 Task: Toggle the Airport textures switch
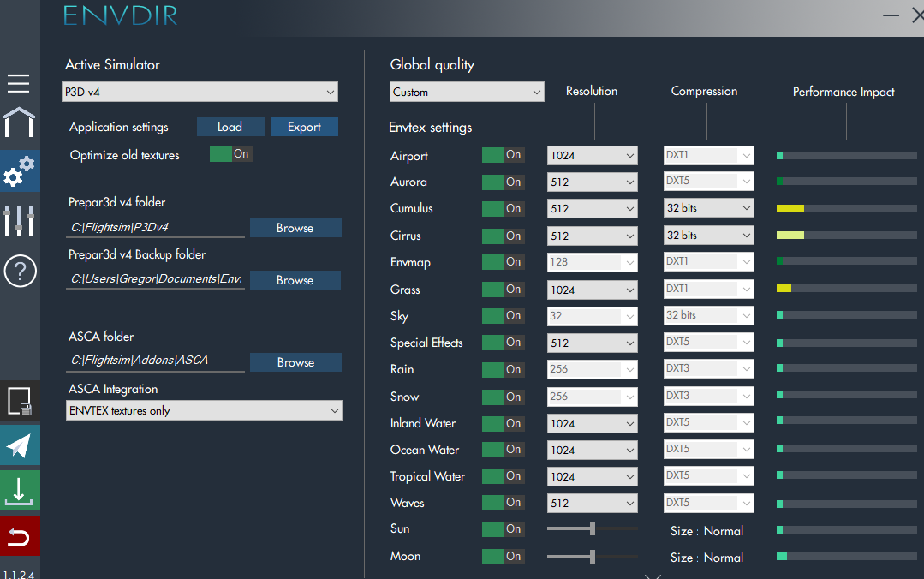503,155
